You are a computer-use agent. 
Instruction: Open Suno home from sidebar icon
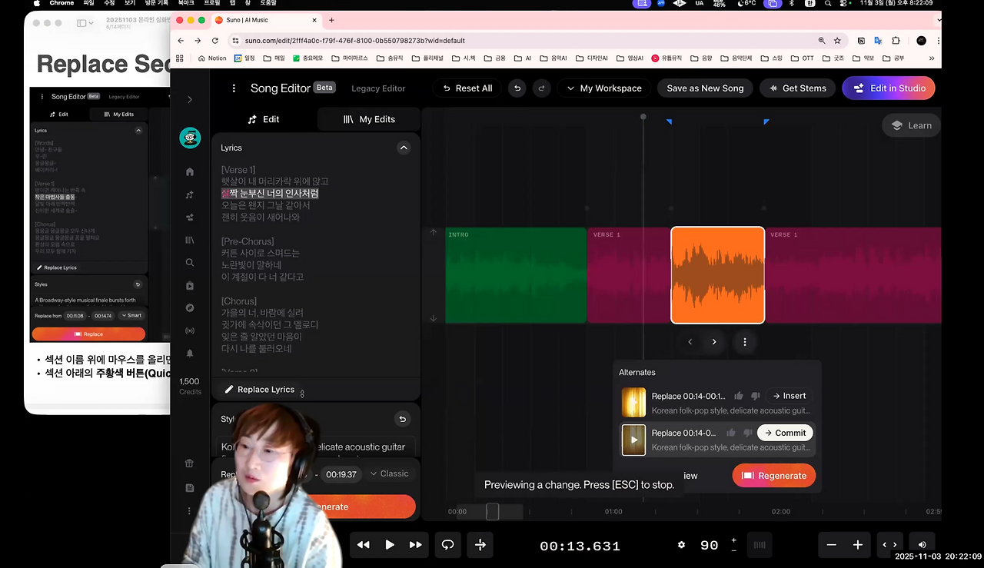[190, 171]
